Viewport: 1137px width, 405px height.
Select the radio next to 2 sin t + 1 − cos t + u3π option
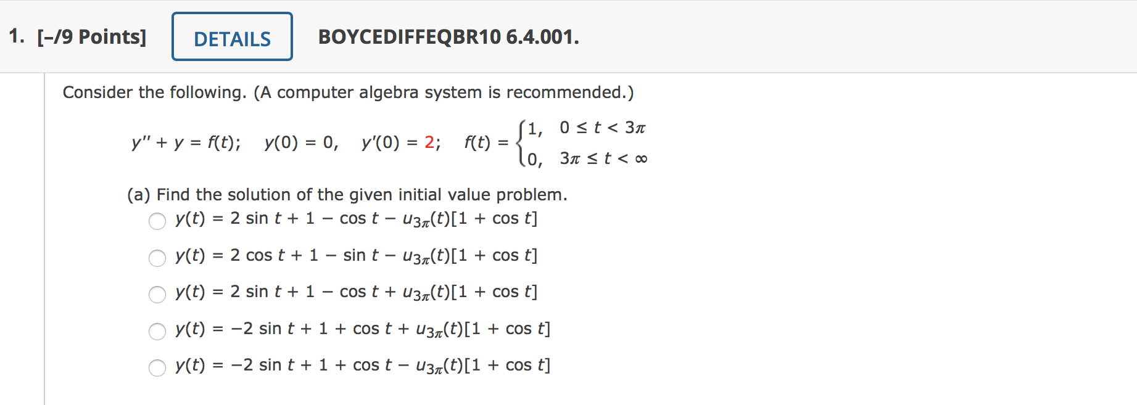pyautogui.click(x=157, y=294)
